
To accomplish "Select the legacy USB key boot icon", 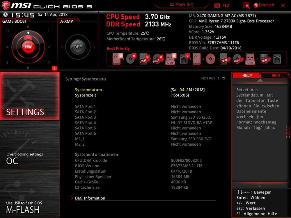I will (x=250, y=59).
